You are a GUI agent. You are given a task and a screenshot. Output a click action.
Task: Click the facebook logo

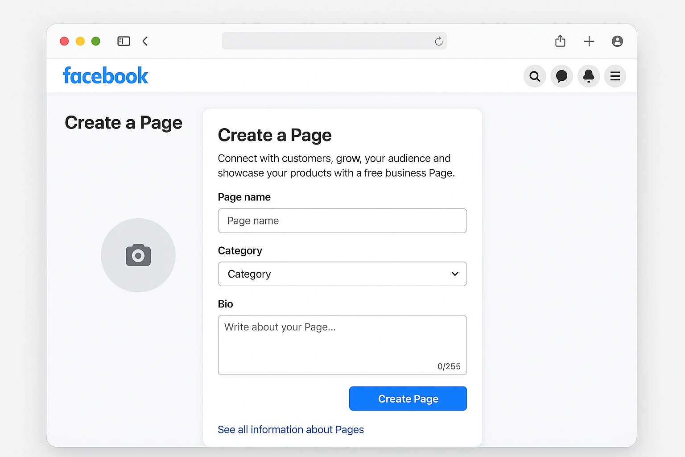105,76
